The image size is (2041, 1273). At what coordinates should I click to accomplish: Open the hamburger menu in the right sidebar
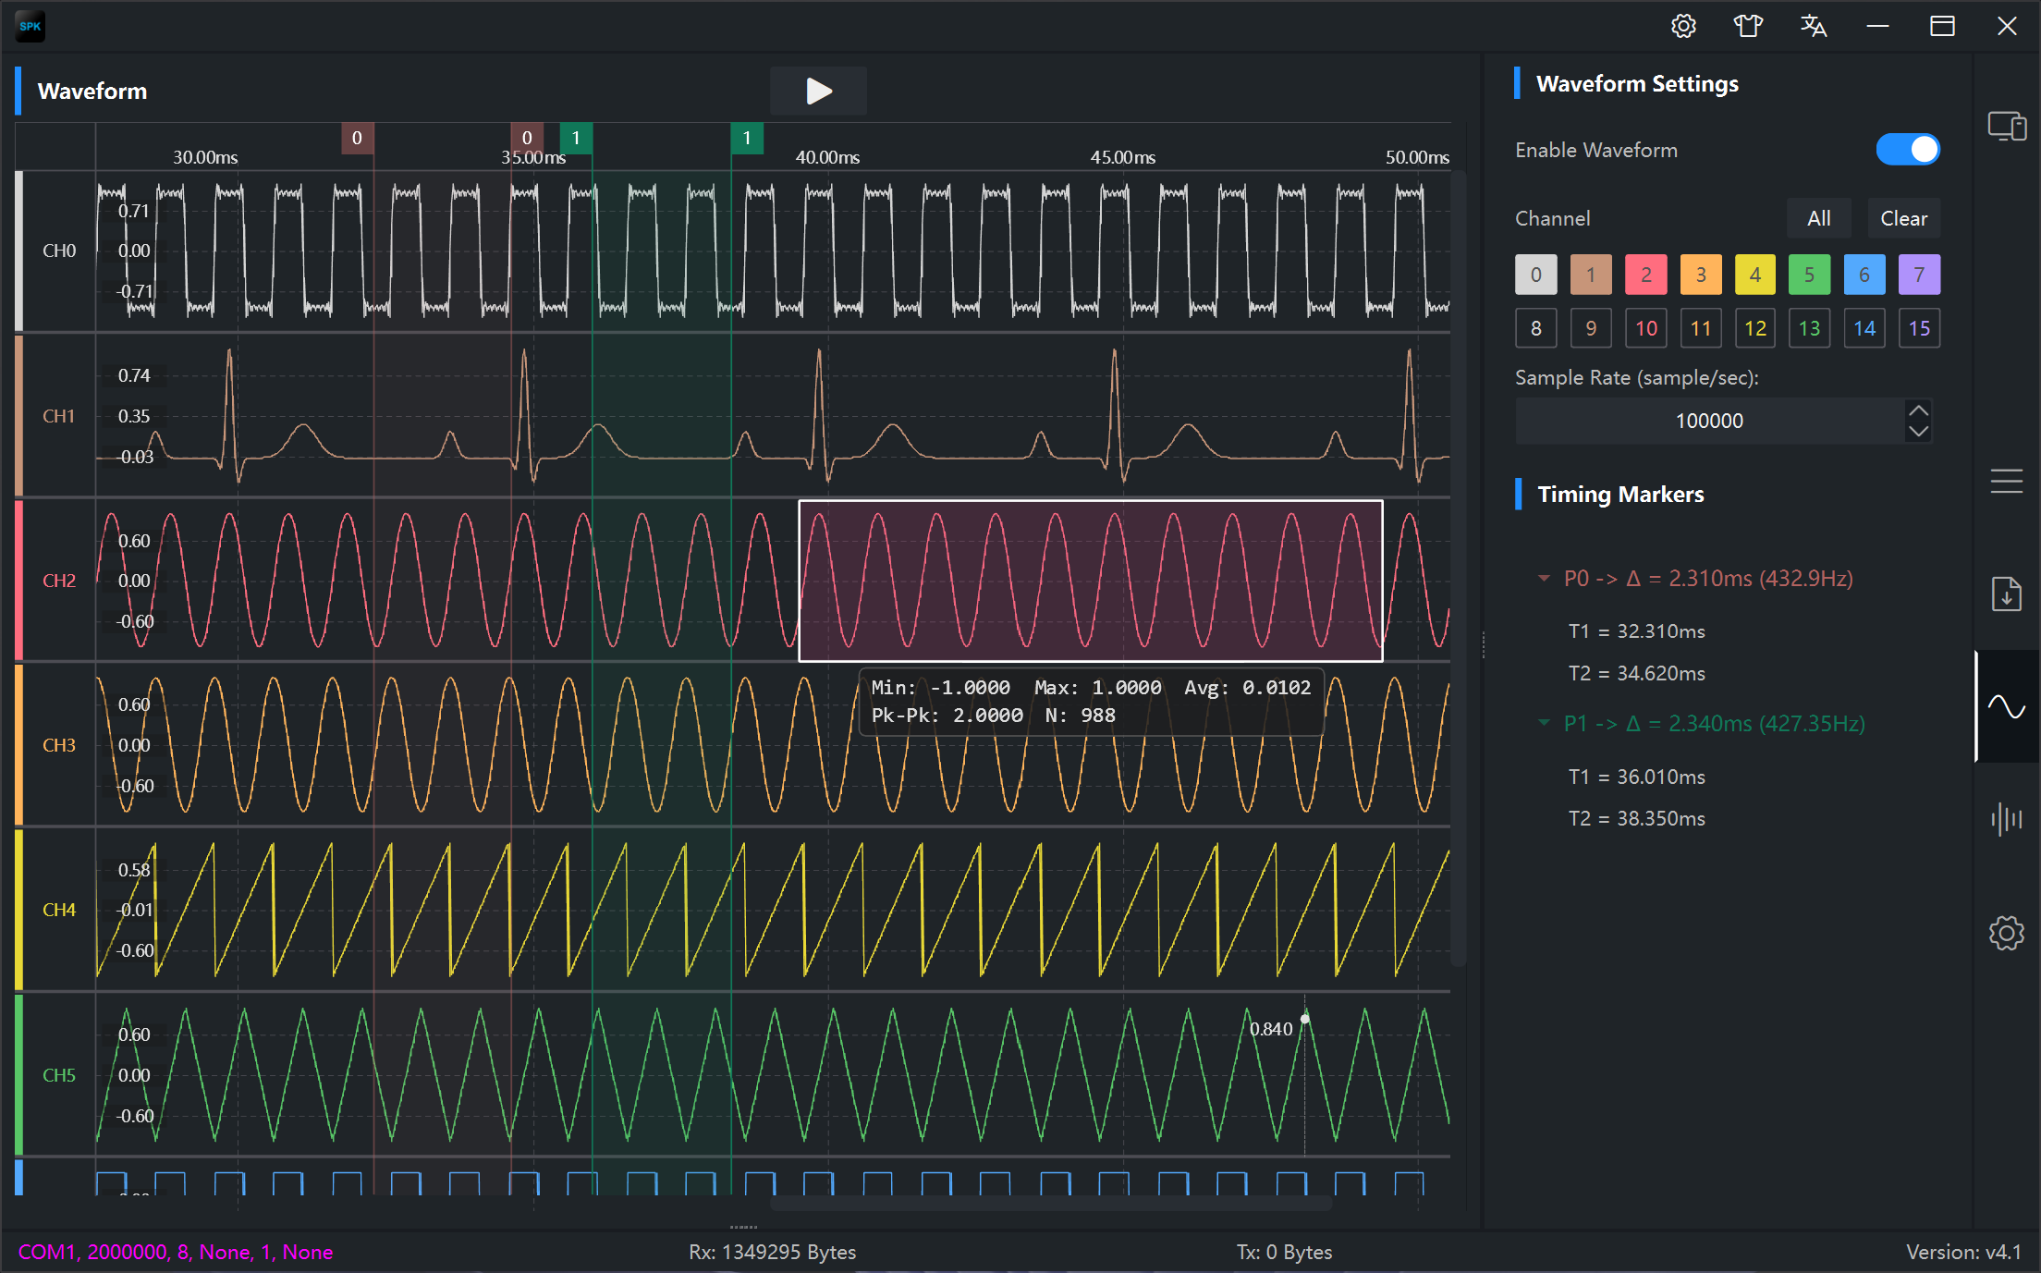pyautogui.click(x=2007, y=481)
